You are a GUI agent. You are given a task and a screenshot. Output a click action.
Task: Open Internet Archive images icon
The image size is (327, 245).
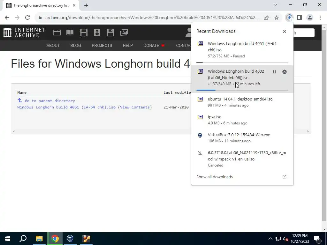click(x=124, y=33)
